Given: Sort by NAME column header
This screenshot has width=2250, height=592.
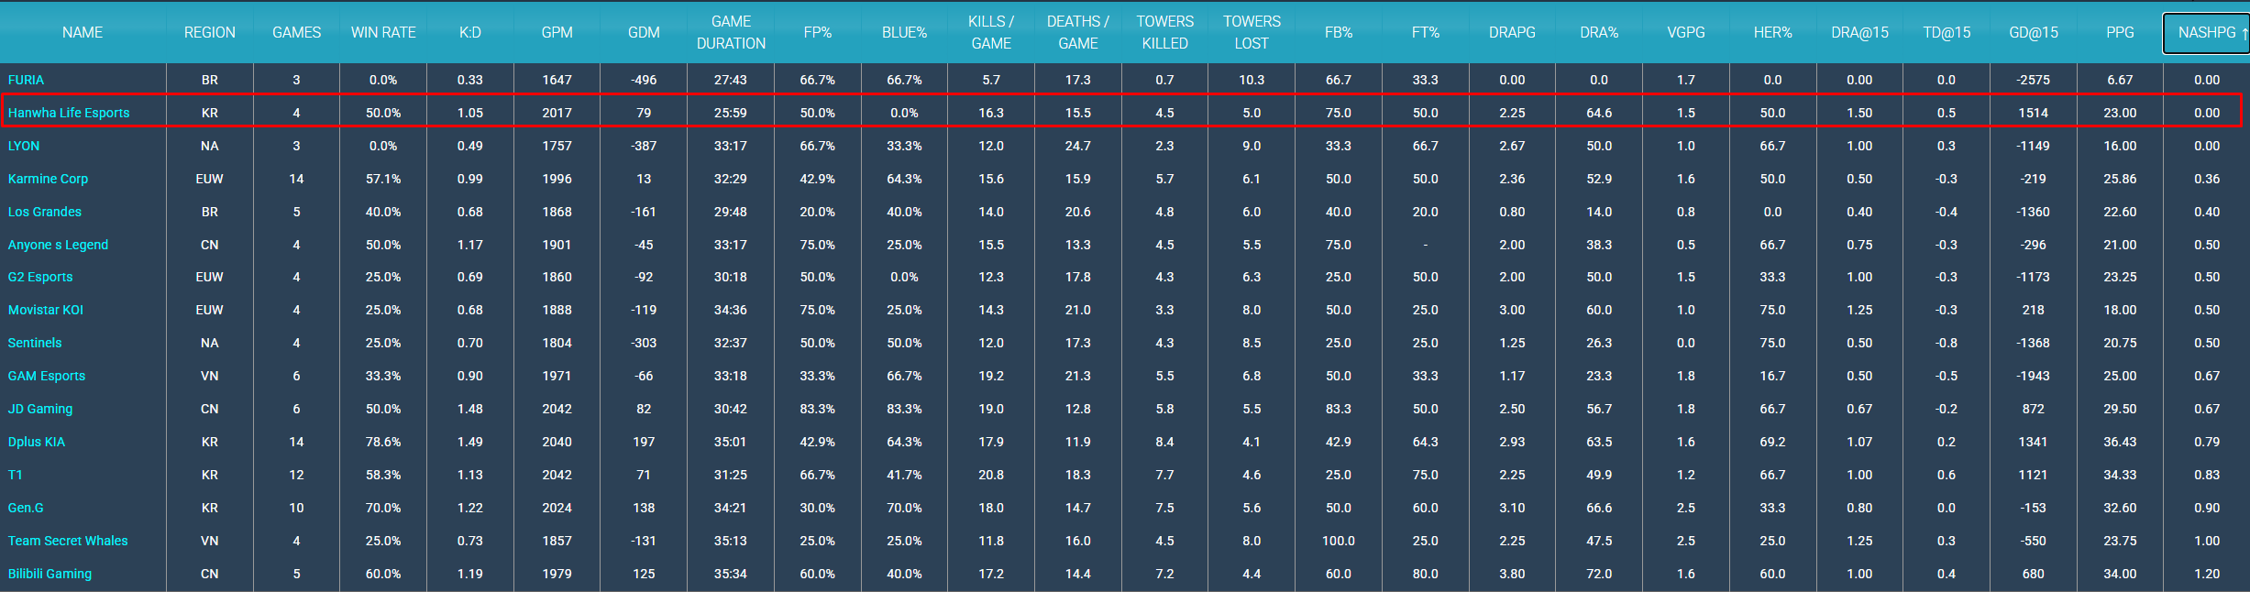Looking at the screenshot, I should (83, 33).
